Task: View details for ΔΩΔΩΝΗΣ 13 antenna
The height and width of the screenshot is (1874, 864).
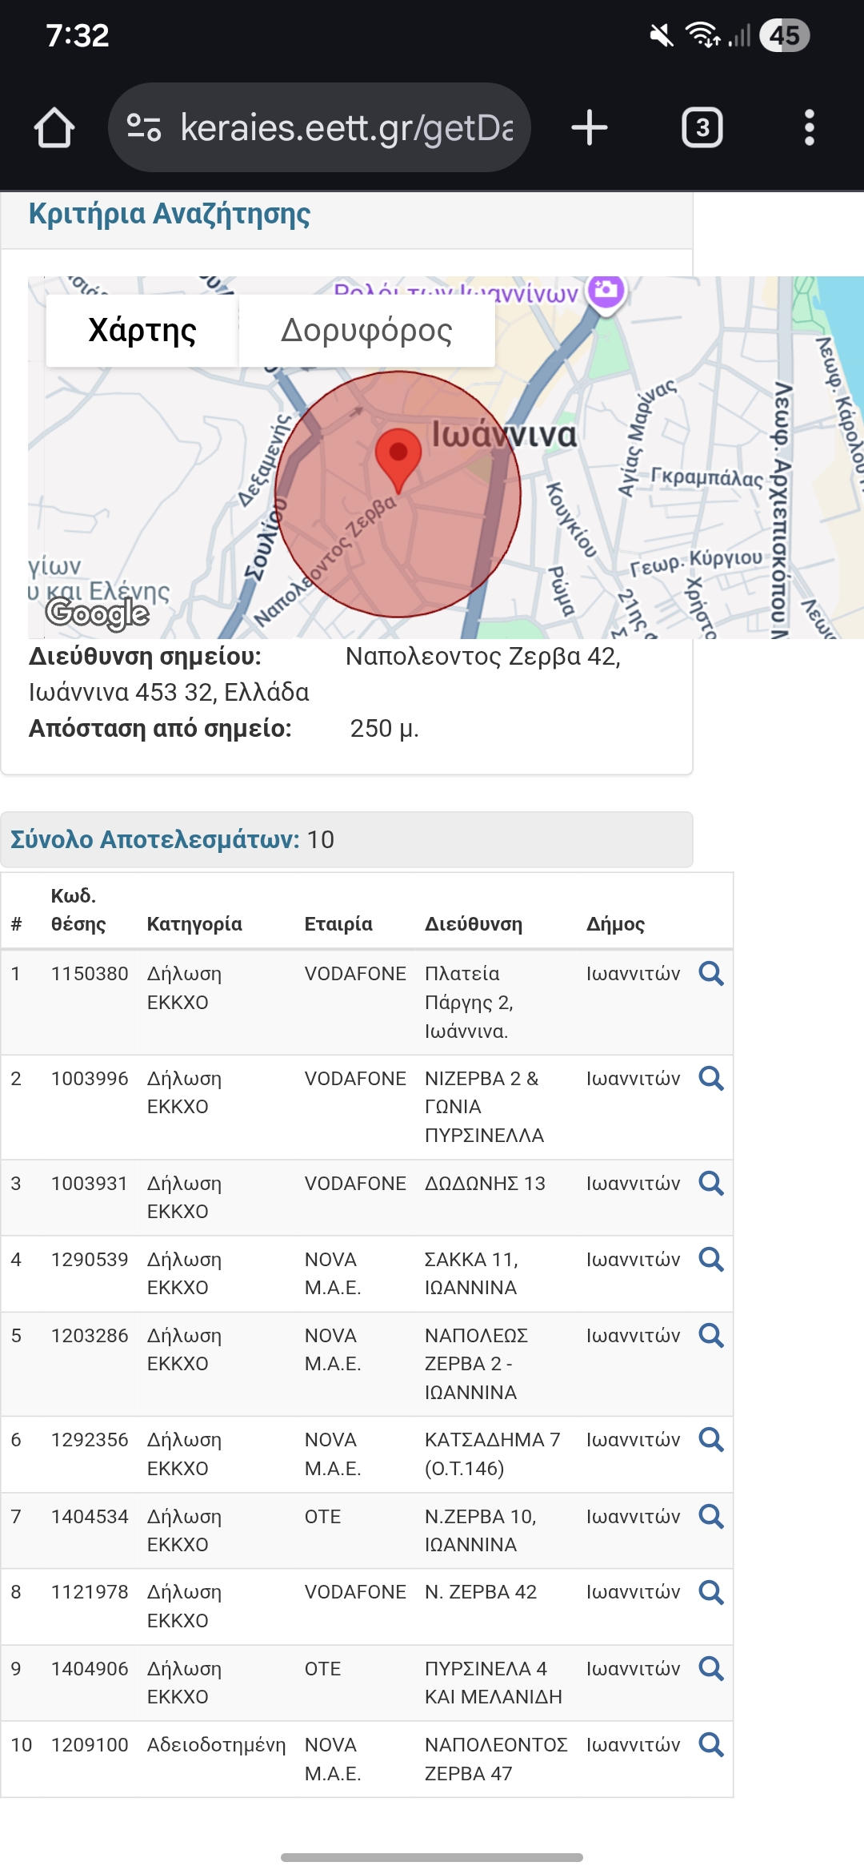Action: (711, 1184)
